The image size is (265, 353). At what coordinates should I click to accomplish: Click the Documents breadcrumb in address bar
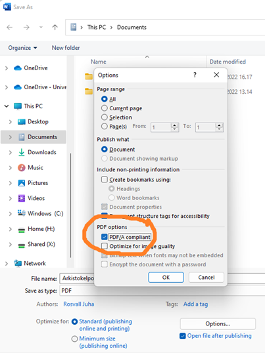tap(132, 28)
